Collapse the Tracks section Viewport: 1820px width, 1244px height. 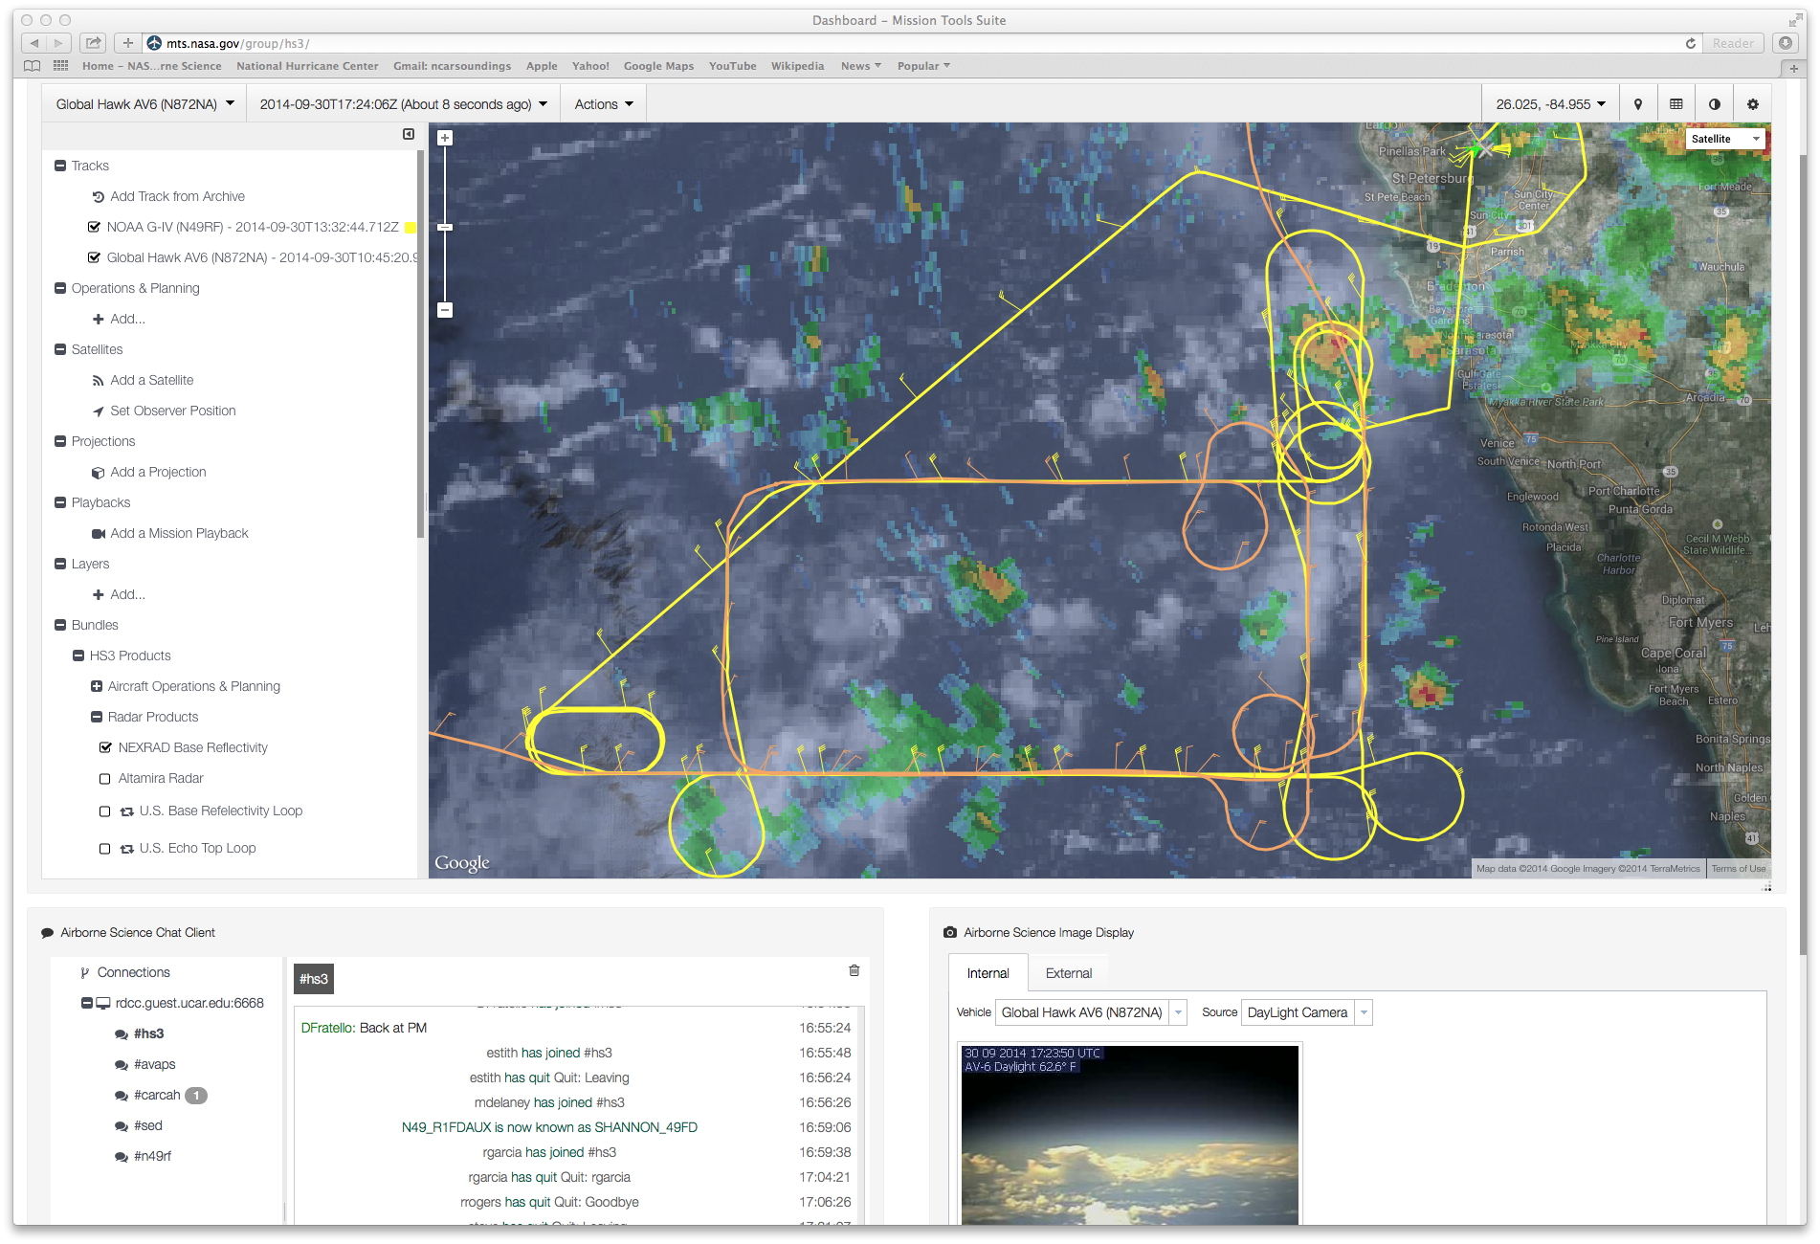[x=60, y=166]
